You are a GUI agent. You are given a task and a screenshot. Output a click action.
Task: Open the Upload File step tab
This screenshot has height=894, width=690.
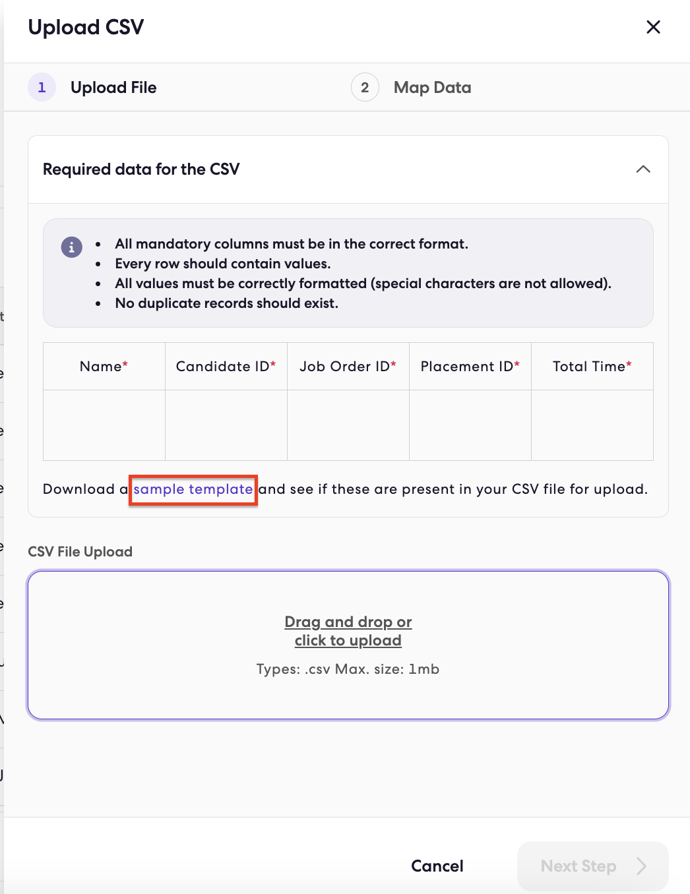113,88
